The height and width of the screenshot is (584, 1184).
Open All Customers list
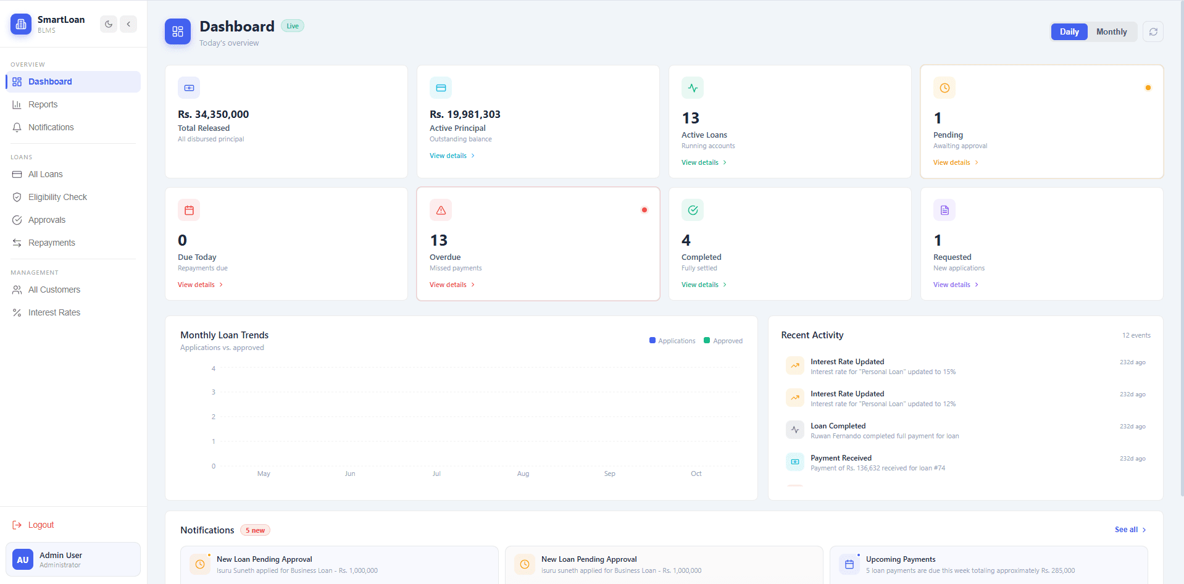coord(73,290)
